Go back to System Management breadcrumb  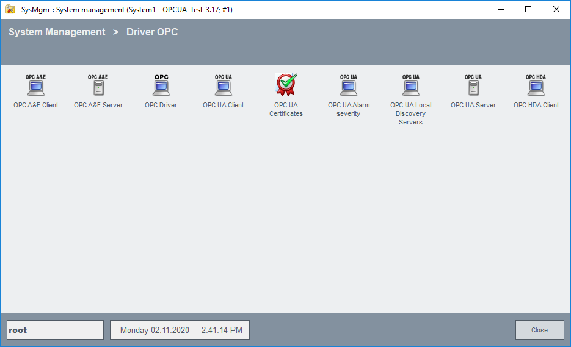(57, 32)
